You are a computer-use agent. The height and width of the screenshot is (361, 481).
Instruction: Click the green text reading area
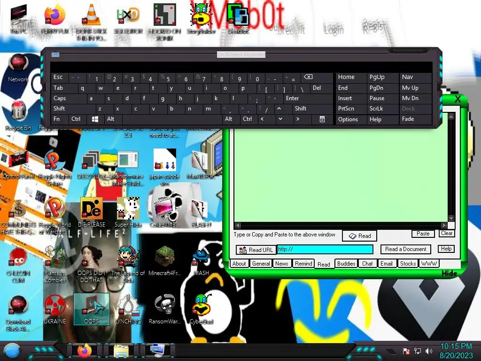pyautogui.click(x=340, y=174)
